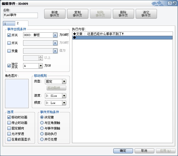178x156 pixels.
Task: Switch to event page tab 2
Action: [22, 23]
